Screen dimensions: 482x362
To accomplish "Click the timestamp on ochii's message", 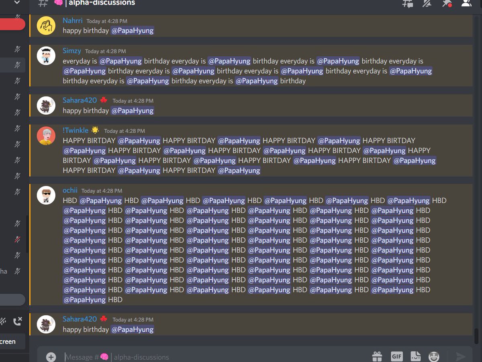I will 102,191.
